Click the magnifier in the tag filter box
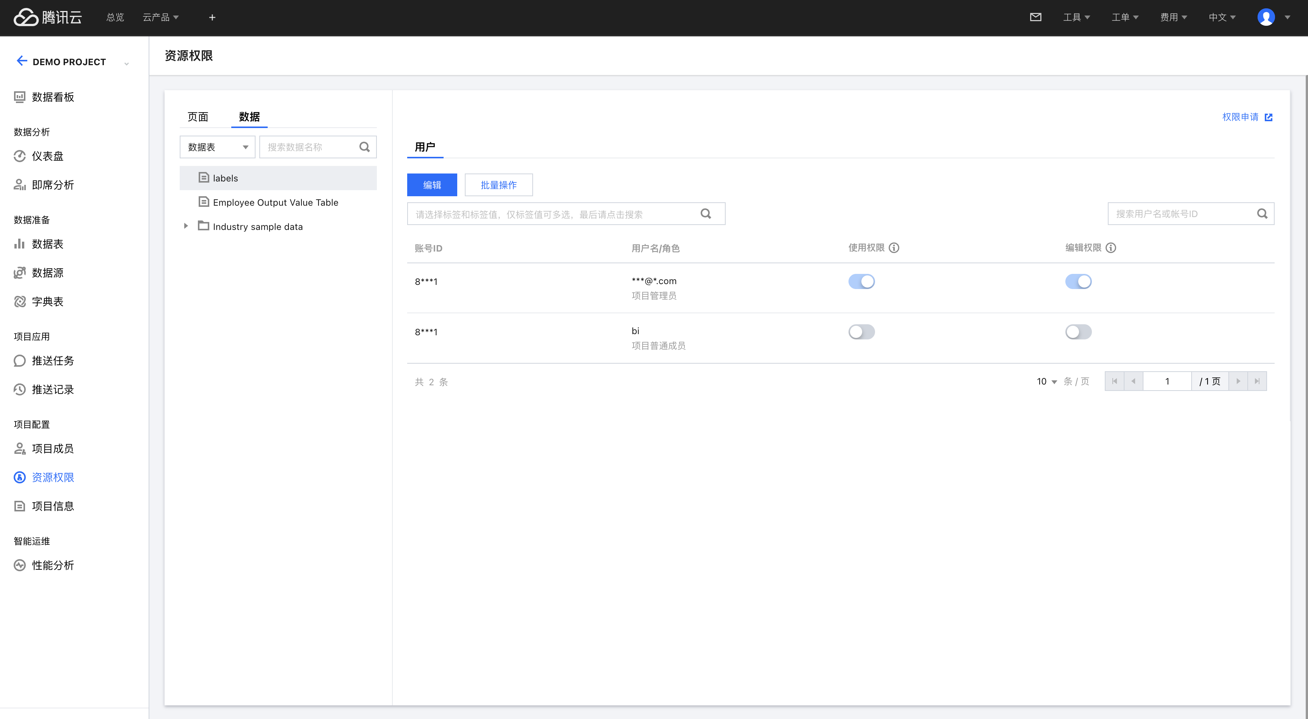This screenshot has width=1308, height=719. pos(706,214)
